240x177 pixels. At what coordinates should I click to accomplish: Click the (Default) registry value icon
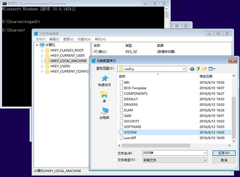tap(95, 51)
